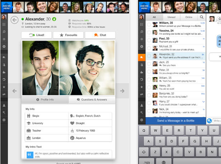Screen dimensions: 221x164
Task: Click the Liked! button
Action: click(x=37, y=35)
